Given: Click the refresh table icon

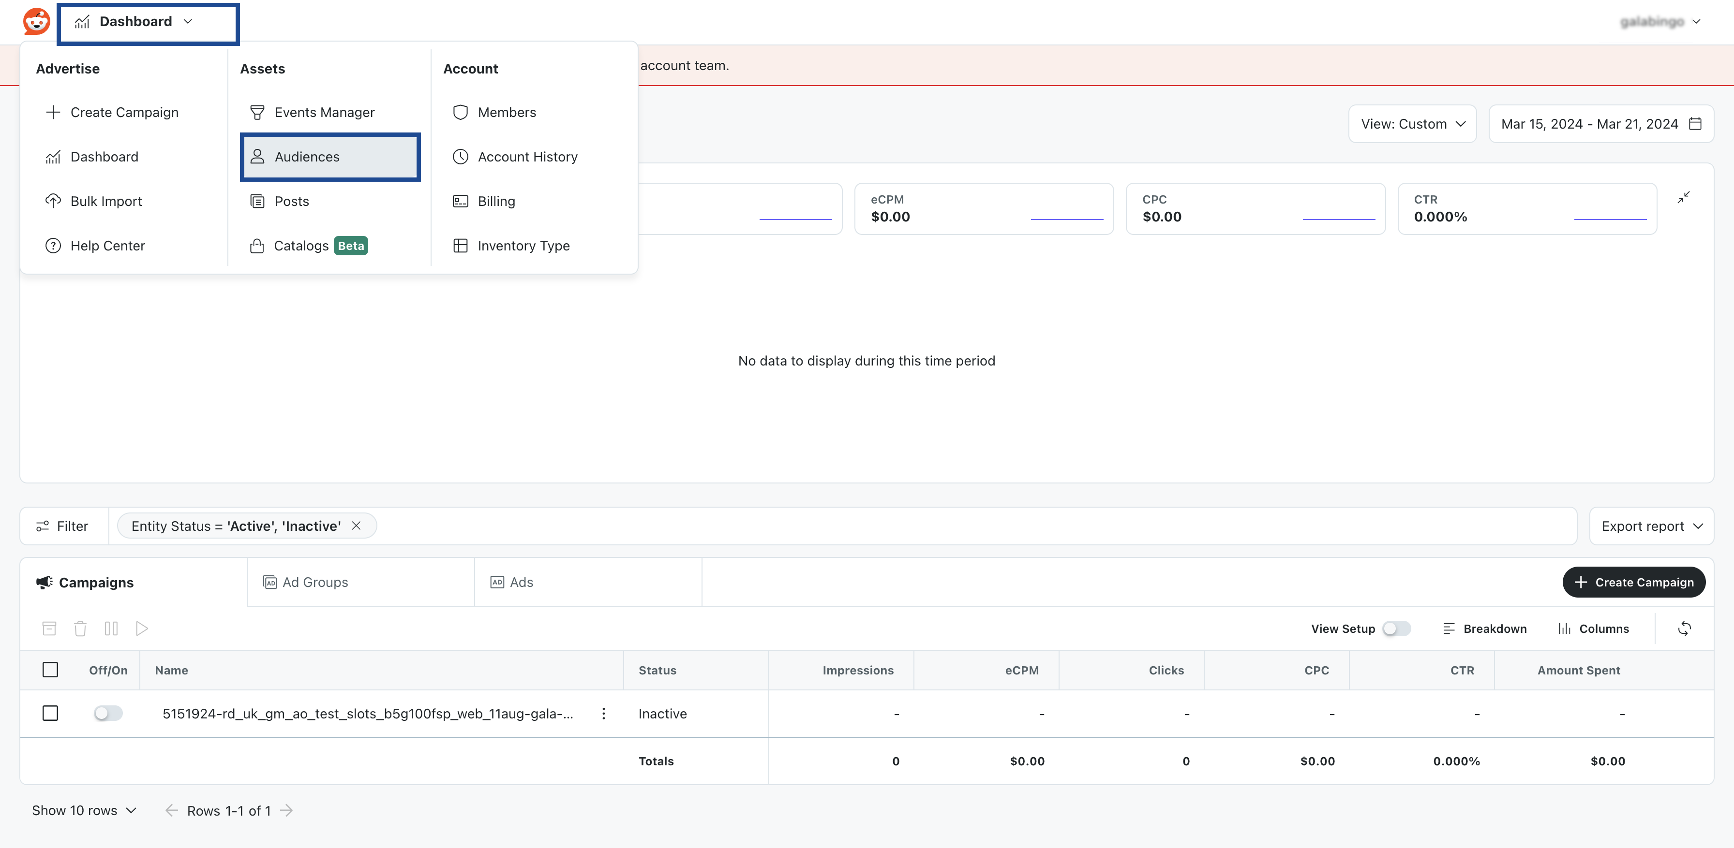Looking at the screenshot, I should click(x=1684, y=628).
